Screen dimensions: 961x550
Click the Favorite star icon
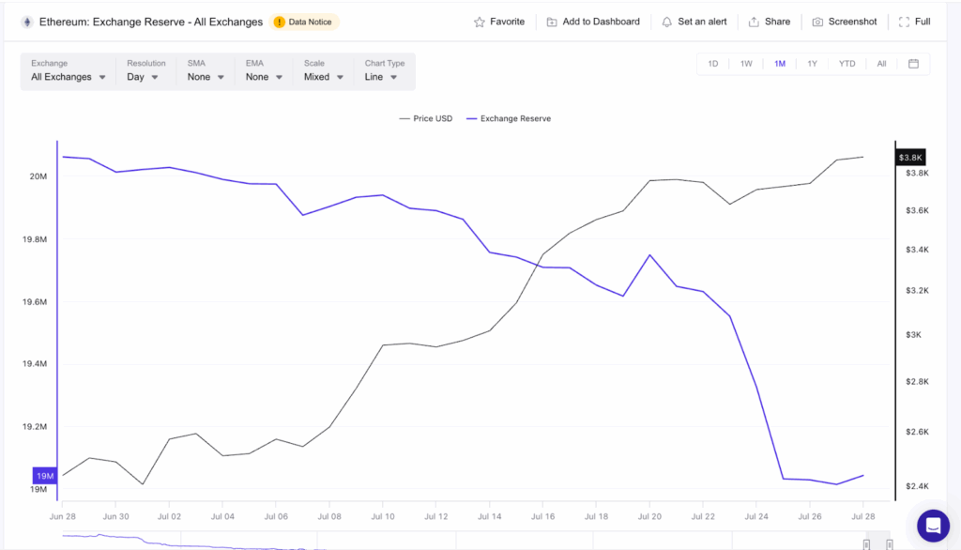click(x=480, y=23)
